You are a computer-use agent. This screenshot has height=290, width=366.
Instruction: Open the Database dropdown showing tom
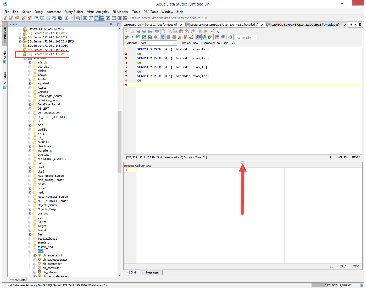coord(159,43)
